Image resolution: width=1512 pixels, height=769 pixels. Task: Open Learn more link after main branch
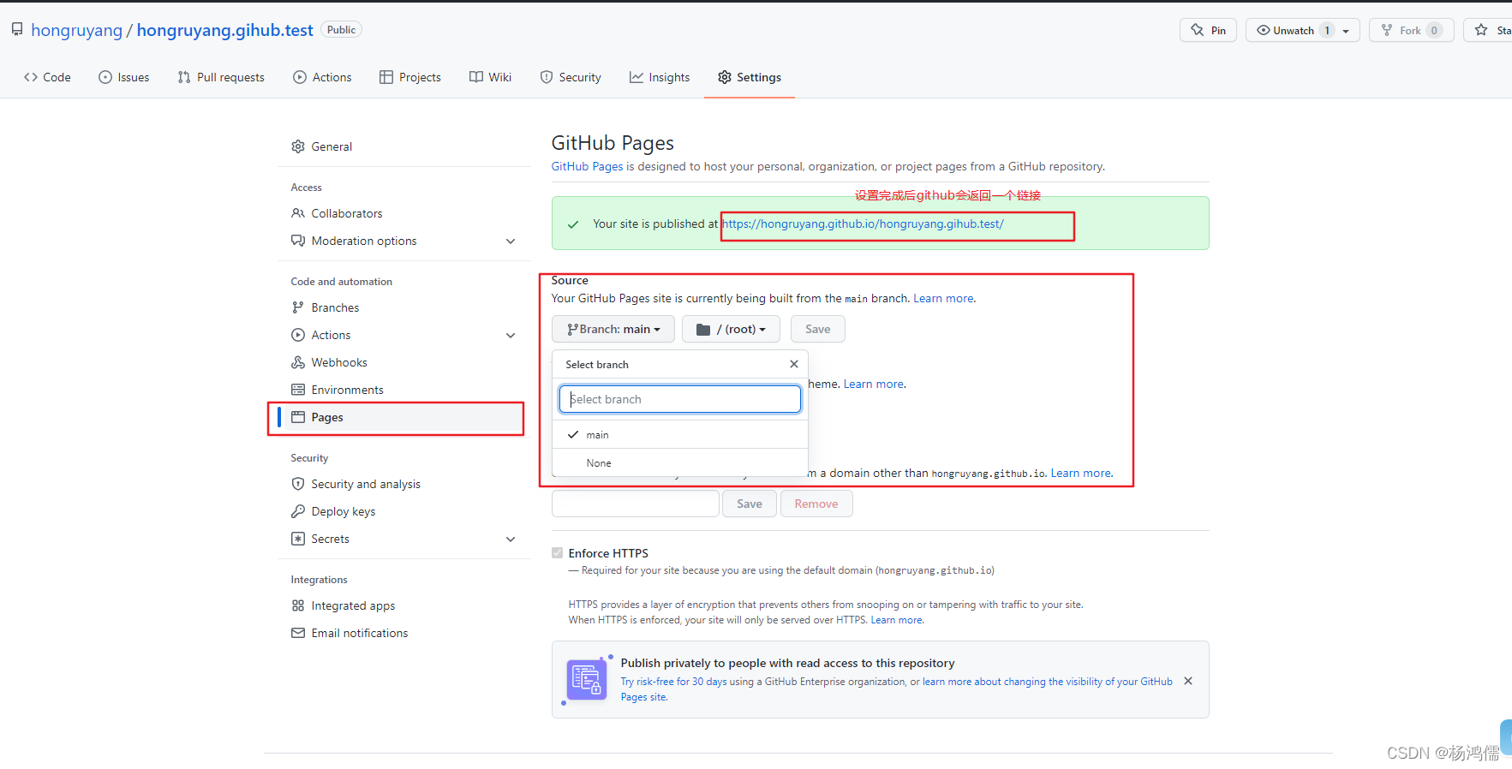click(x=944, y=298)
